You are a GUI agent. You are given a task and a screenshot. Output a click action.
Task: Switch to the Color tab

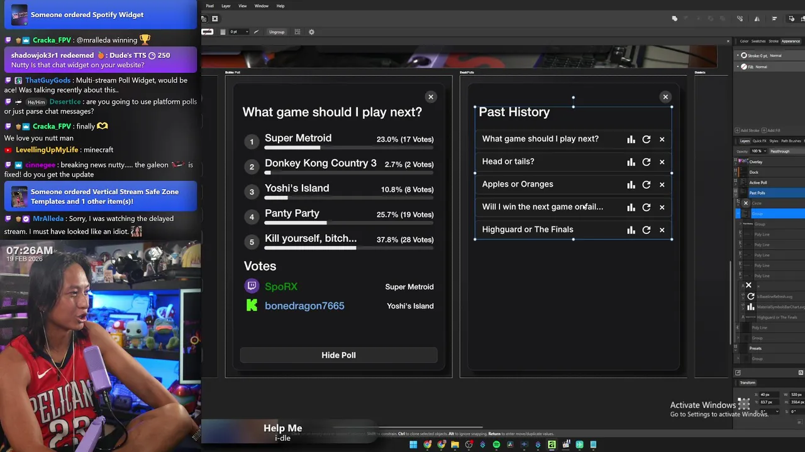tap(744, 41)
